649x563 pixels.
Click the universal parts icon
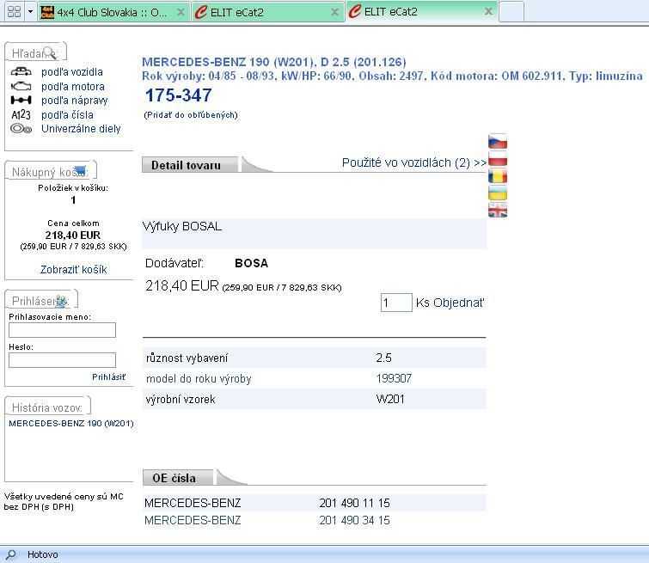pyautogui.click(x=21, y=129)
